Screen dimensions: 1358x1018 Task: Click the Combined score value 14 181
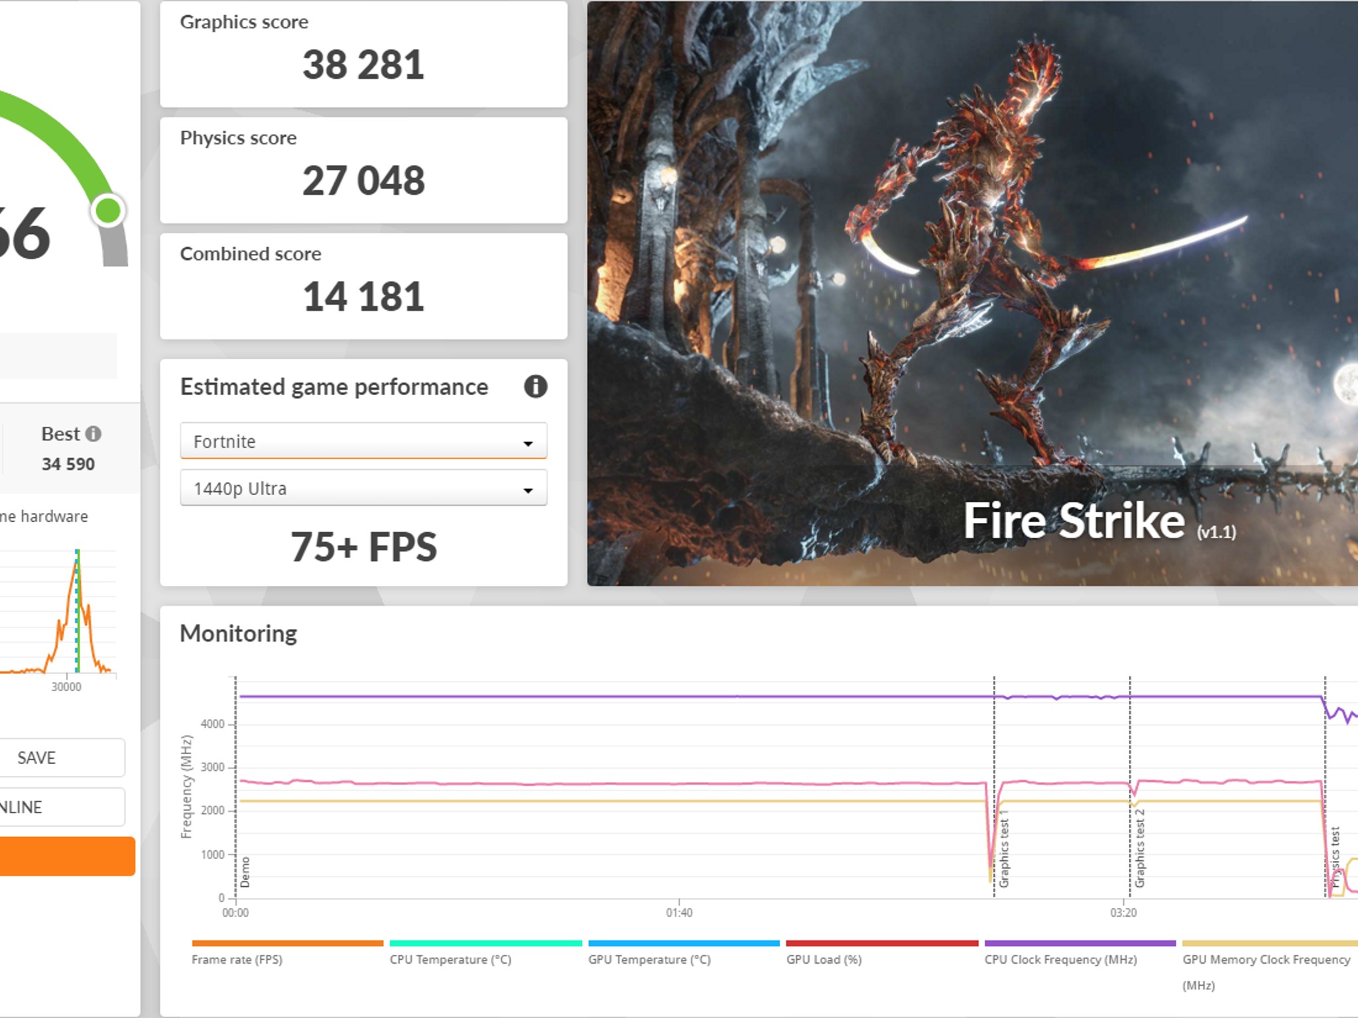click(363, 296)
